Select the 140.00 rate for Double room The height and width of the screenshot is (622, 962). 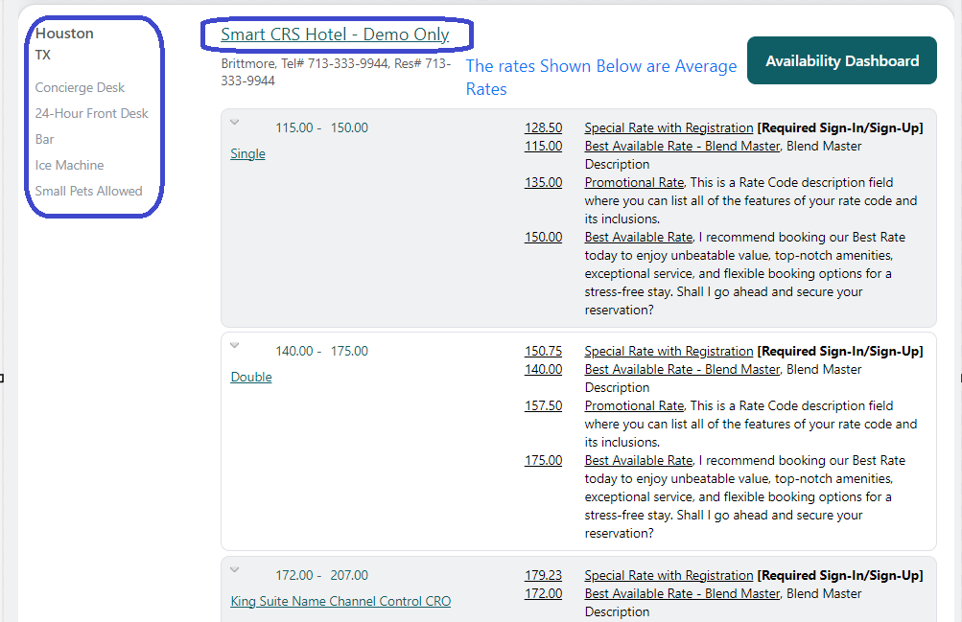(543, 369)
